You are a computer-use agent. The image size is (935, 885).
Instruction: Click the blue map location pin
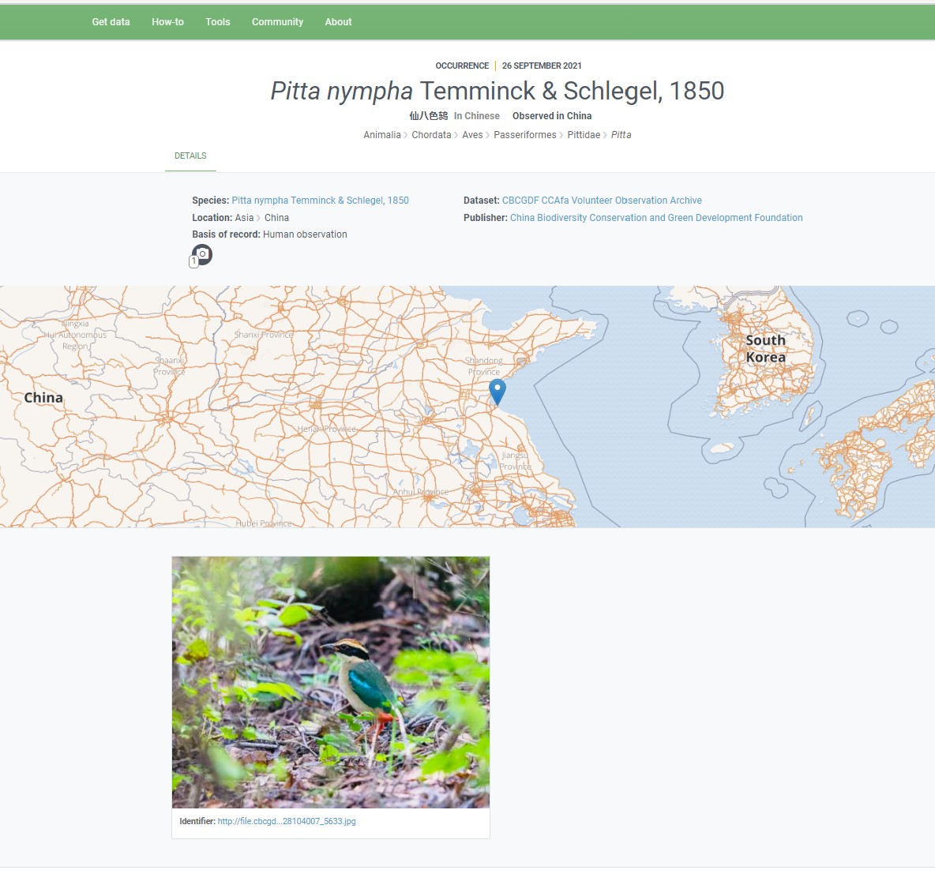coord(497,391)
